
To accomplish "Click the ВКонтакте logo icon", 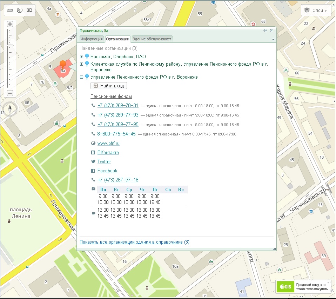I will tap(93, 153).
